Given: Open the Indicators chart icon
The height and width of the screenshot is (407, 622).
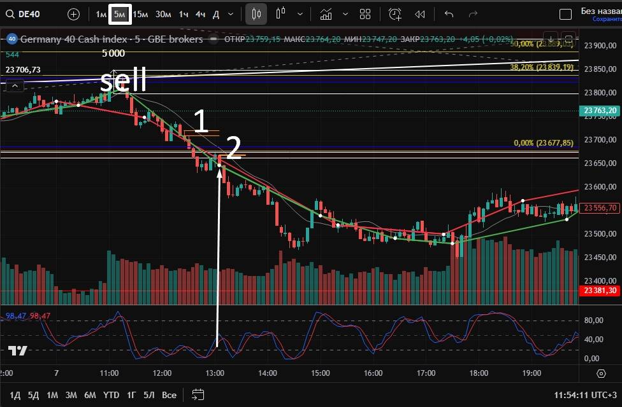Looking at the screenshot, I should coord(326,14).
